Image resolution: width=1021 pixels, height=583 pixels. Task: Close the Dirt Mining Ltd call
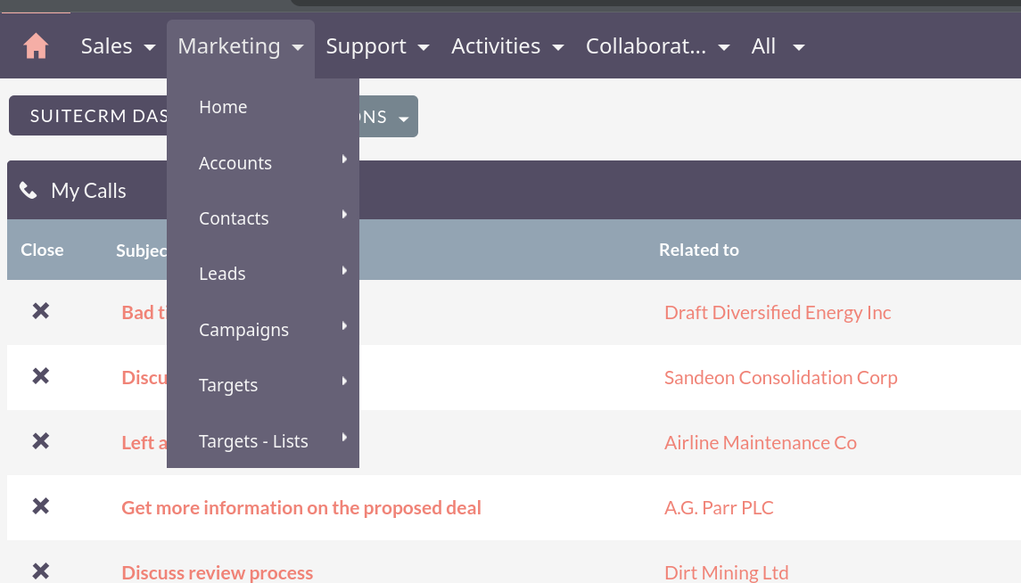tap(40, 571)
